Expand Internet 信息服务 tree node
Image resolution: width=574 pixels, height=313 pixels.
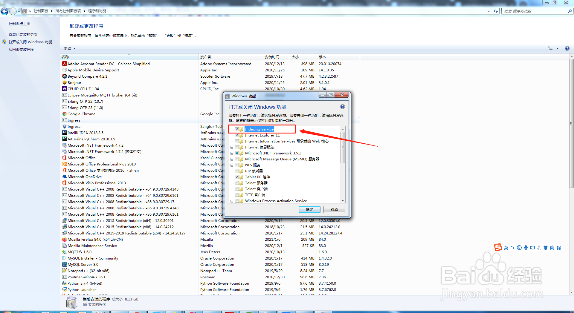pyautogui.click(x=232, y=147)
